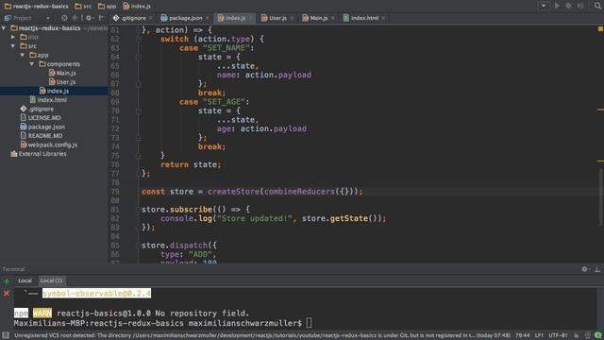Switch to the Local terminal tab
The image size is (604, 340).
tap(25, 280)
